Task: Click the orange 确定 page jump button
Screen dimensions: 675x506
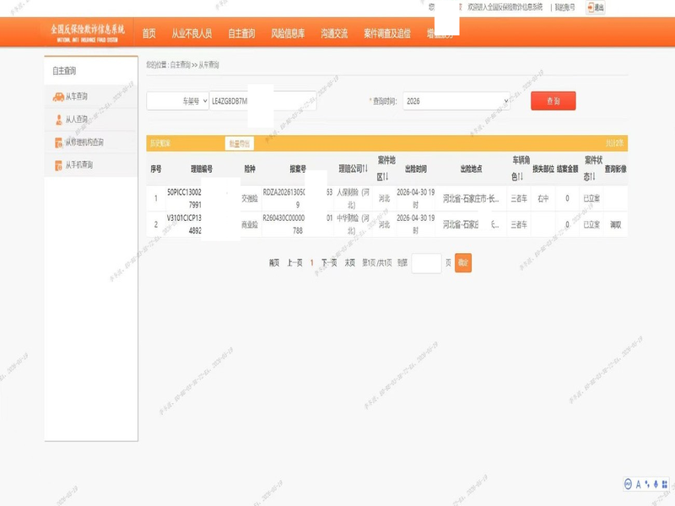Action: tap(463, 263)
